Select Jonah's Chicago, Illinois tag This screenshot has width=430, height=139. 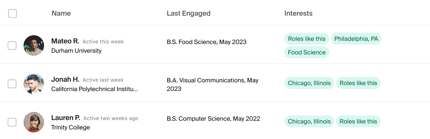coord(309,83)
